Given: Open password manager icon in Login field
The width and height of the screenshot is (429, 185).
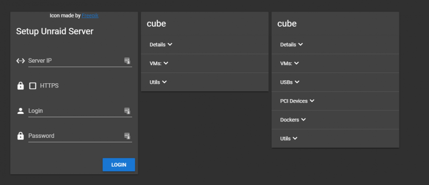Looking at the screenshot, I should 127,111.
